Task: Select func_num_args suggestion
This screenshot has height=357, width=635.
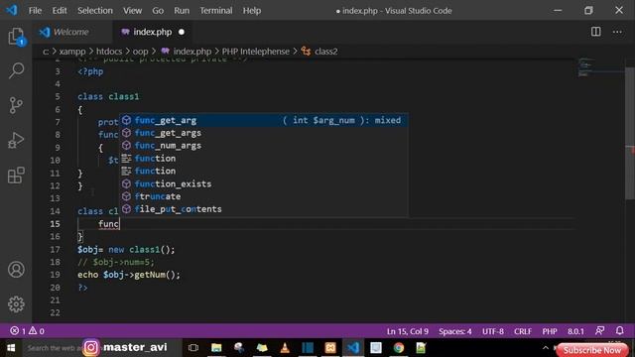Action: pos(264,146)
